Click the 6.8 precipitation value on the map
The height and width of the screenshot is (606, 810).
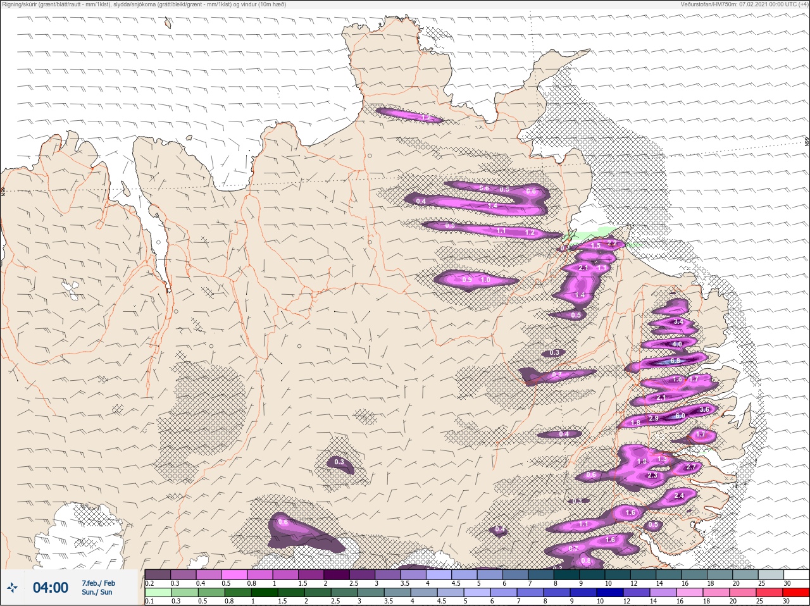click(x=675, y=361)
